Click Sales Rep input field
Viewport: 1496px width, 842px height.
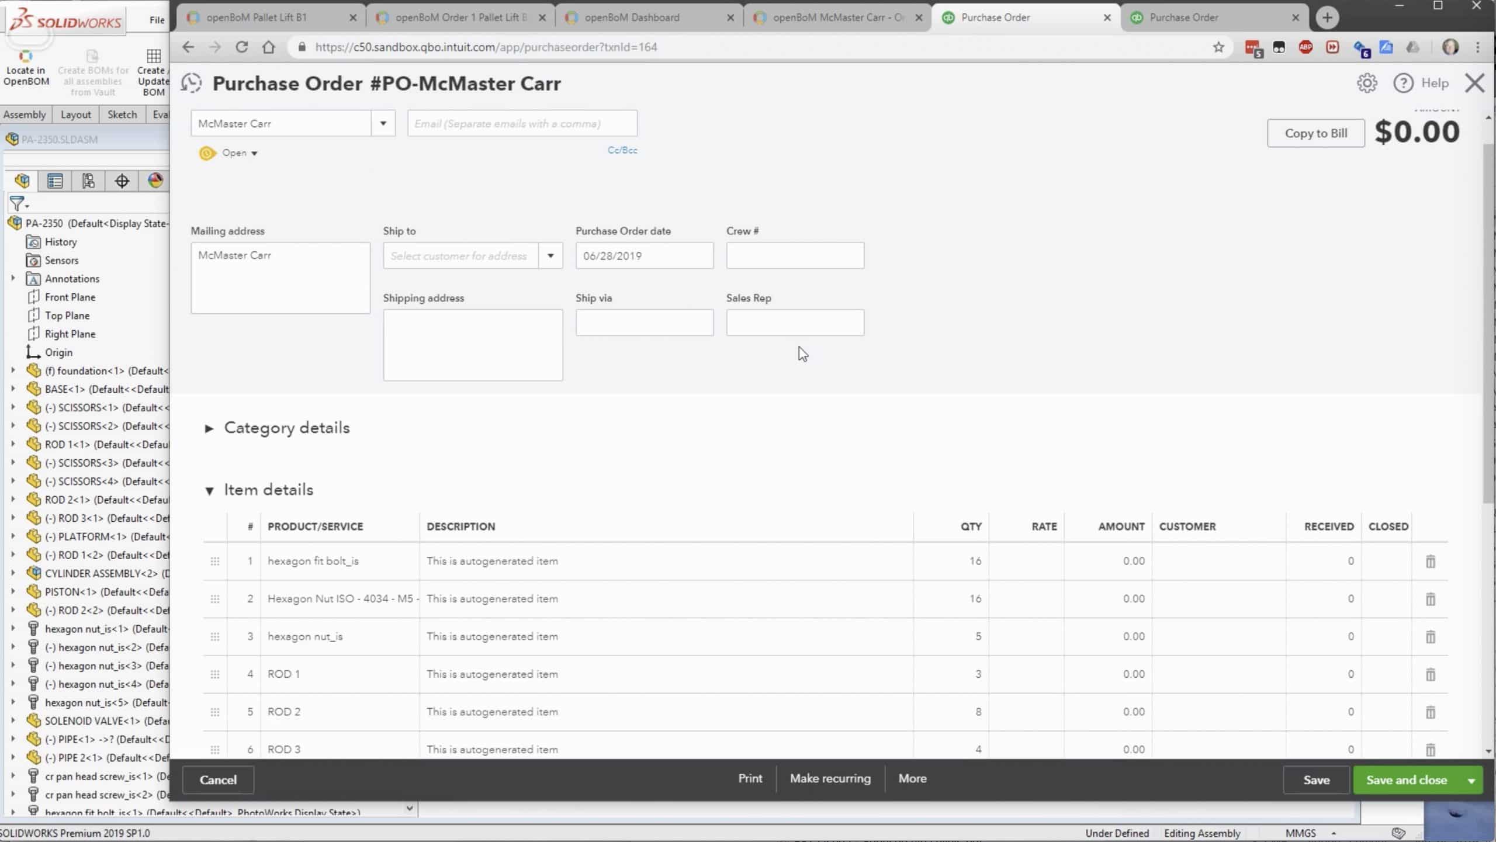[795, 323]
